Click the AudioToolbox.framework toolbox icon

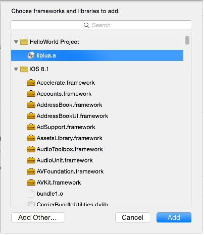[x=31, y=149]
